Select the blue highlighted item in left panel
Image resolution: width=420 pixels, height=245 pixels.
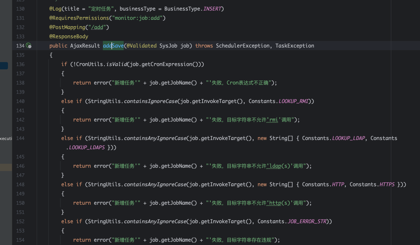[4, 66]
